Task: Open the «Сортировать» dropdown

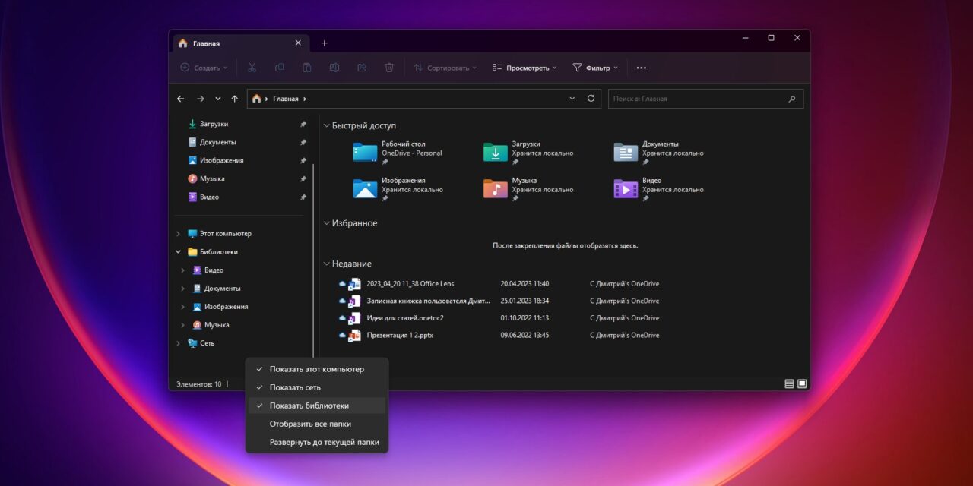Action: 445,68
